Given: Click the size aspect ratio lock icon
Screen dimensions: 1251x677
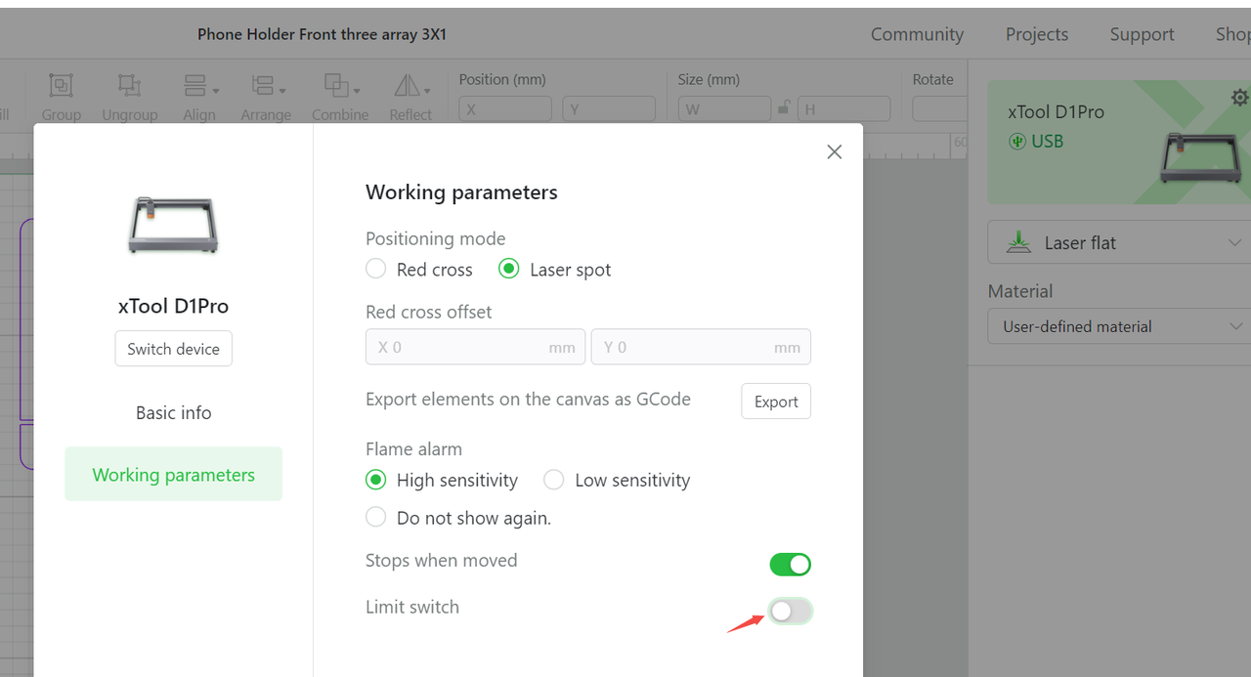Looking at the screenshot, I should click(784, 108).
